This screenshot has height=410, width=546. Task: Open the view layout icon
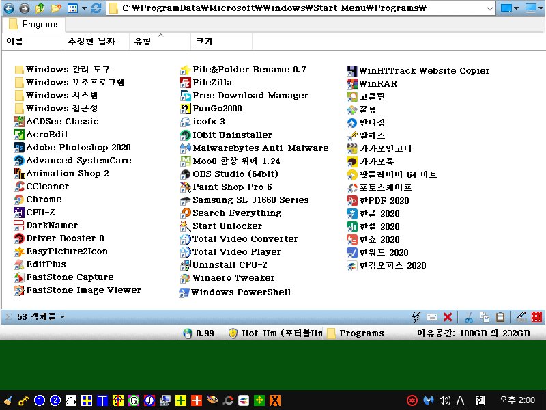pyautogui.click(x=72, y=8)
